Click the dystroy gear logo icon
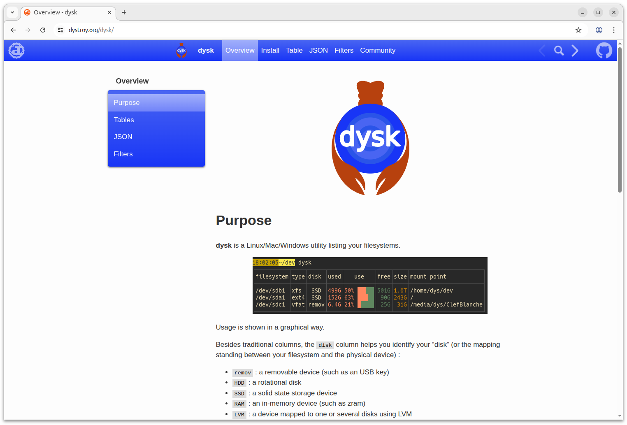Viewport: 627px width, 425px height. tap(16, 51)
